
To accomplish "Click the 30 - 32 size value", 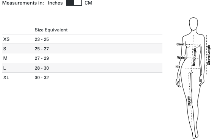I will pyautogui.click(x=42, y=78).
